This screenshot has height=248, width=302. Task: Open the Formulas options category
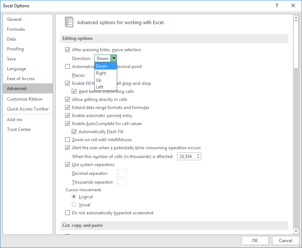[x=28, y=29]
